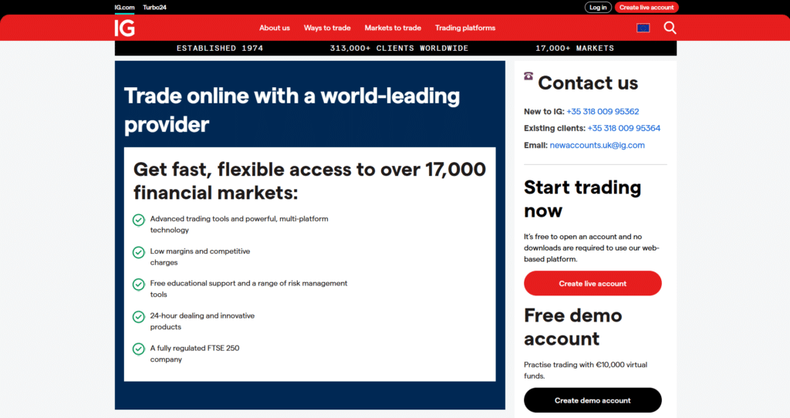This screenshot has height=418, width=790.
Task: Click the 'New to IG:' label
Action: pos(544,111)
